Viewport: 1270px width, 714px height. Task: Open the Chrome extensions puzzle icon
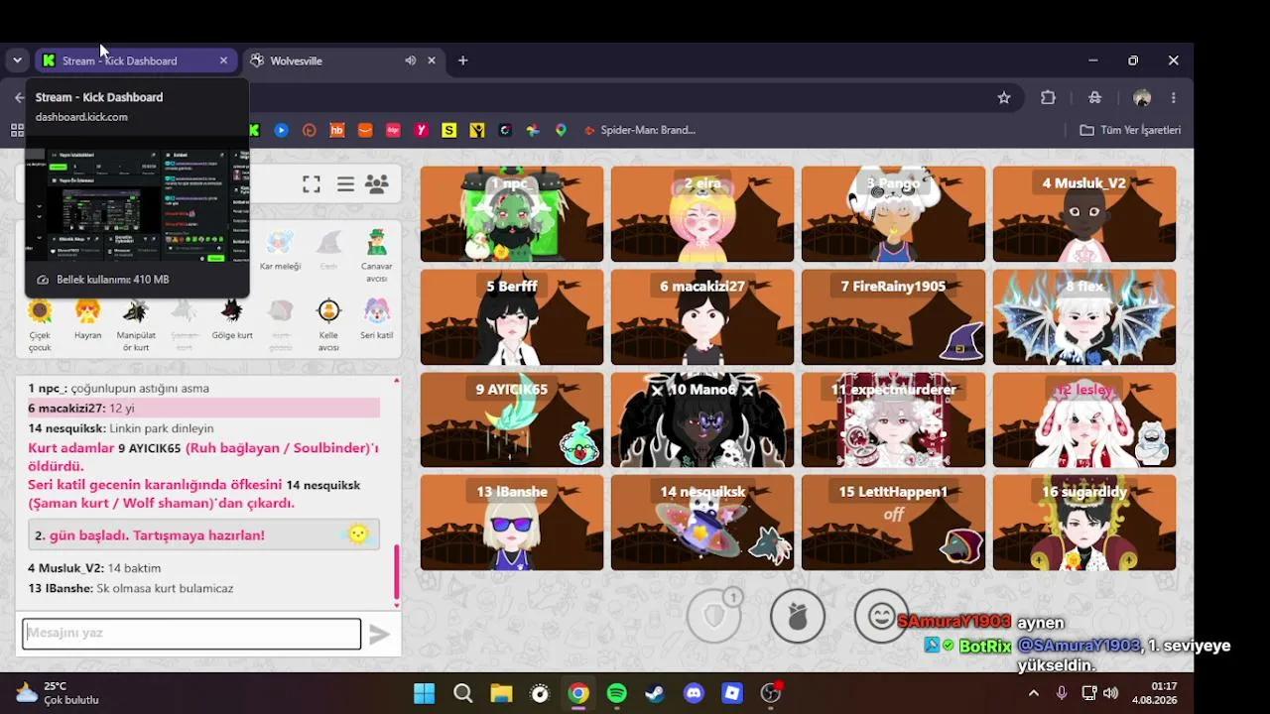pyautogui.click(x=1049, y=97)
